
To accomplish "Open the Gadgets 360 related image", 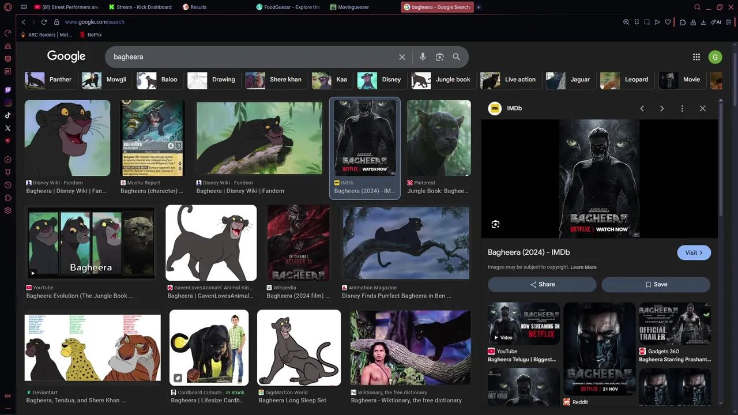I will (675, 323).
